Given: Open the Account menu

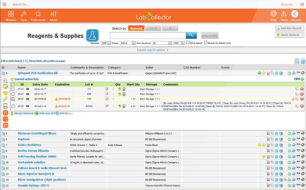Looking at the screenshot, I should click(x=296, y=16).
